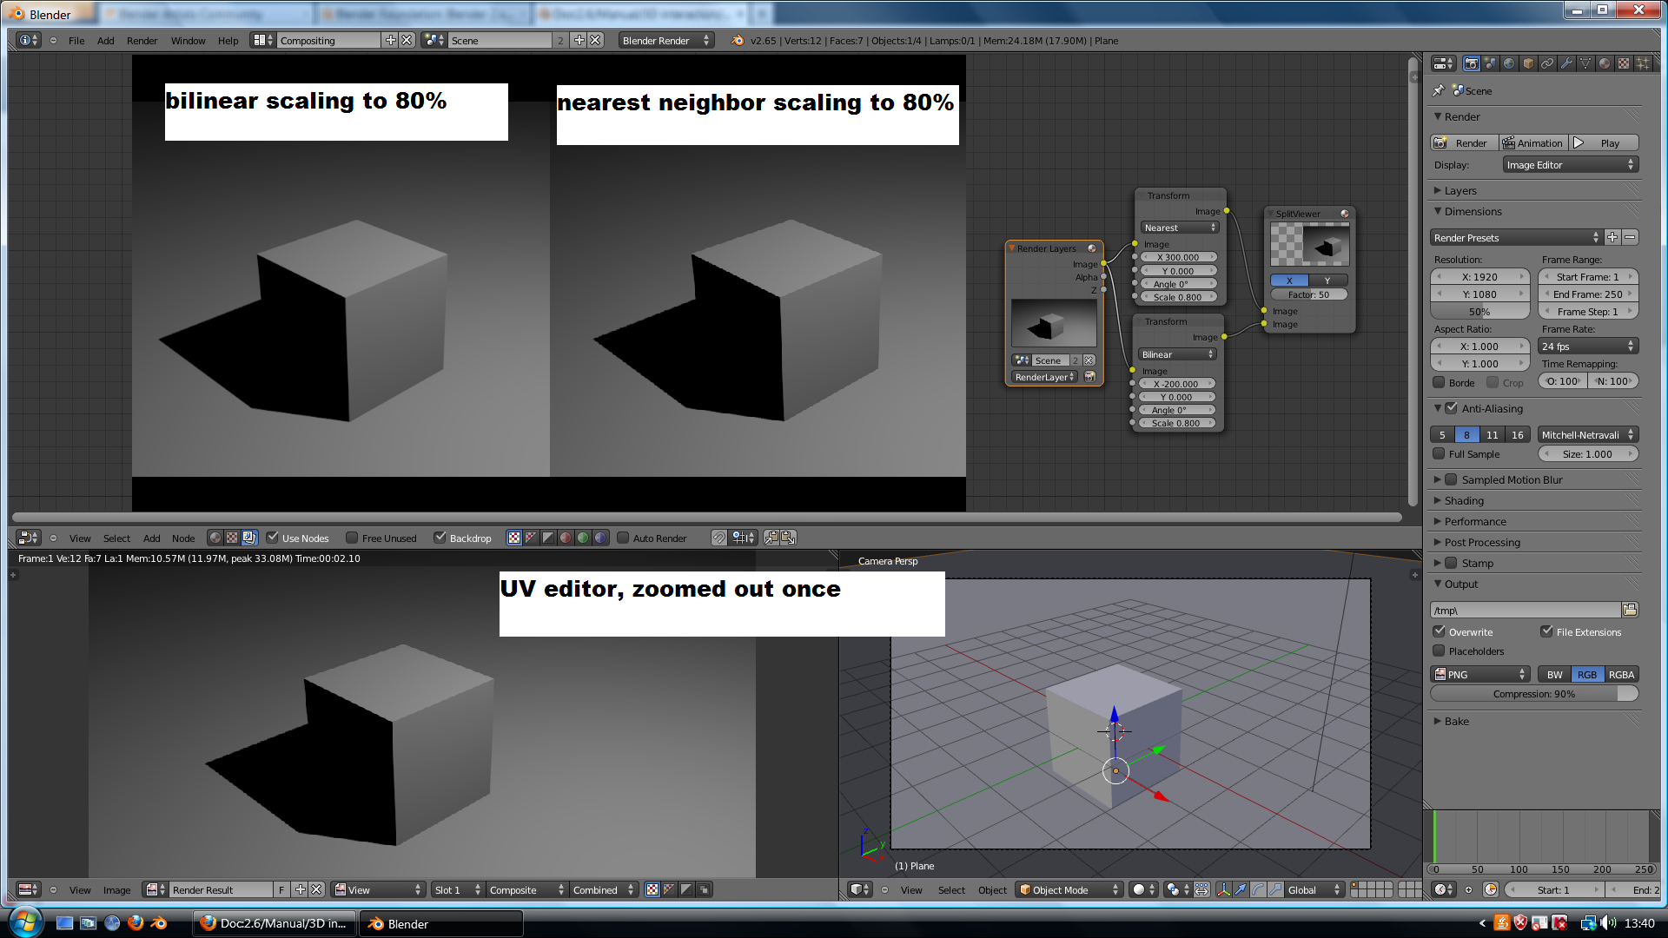The image size is (1668, 938).
Task: Open Mitchell-Netravali filter dropdown
Action: 1587,434
